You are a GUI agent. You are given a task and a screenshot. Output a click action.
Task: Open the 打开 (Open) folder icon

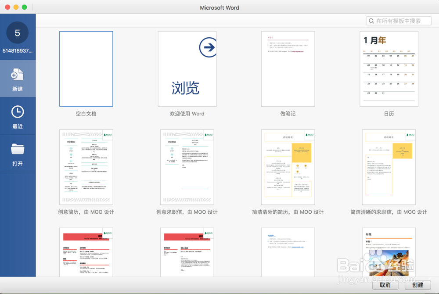[18, 149]
